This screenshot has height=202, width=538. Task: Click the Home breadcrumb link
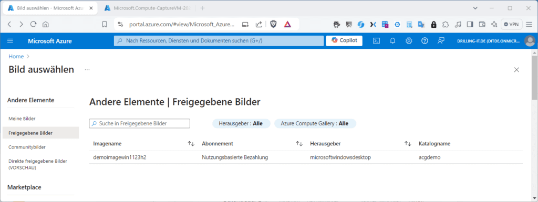[16, 57]
